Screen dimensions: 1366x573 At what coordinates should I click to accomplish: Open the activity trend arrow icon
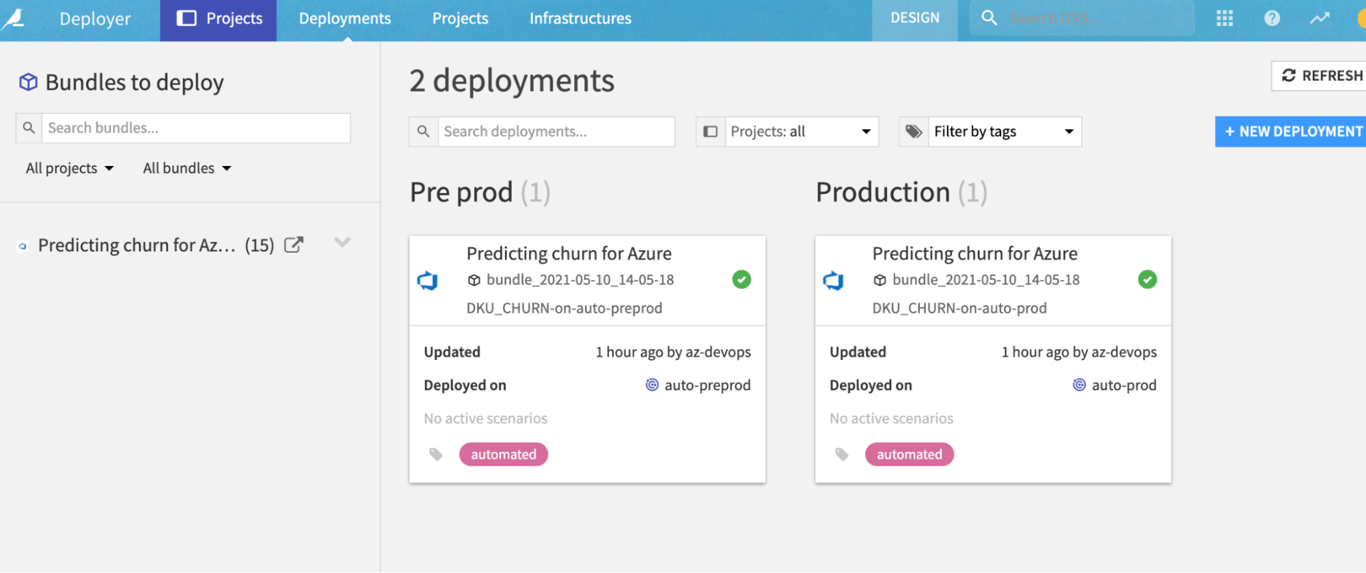(1320, 18)
